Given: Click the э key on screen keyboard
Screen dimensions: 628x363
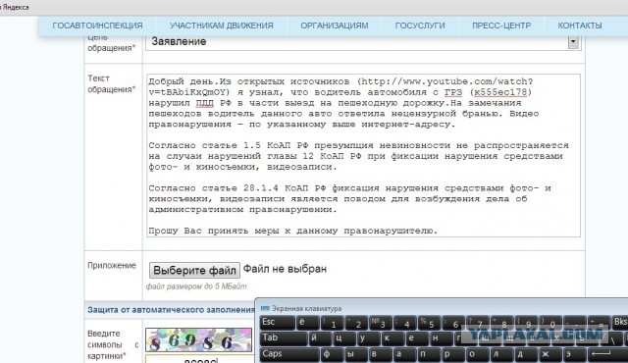Looking at the screenshot, I should [x=574, y=354].
